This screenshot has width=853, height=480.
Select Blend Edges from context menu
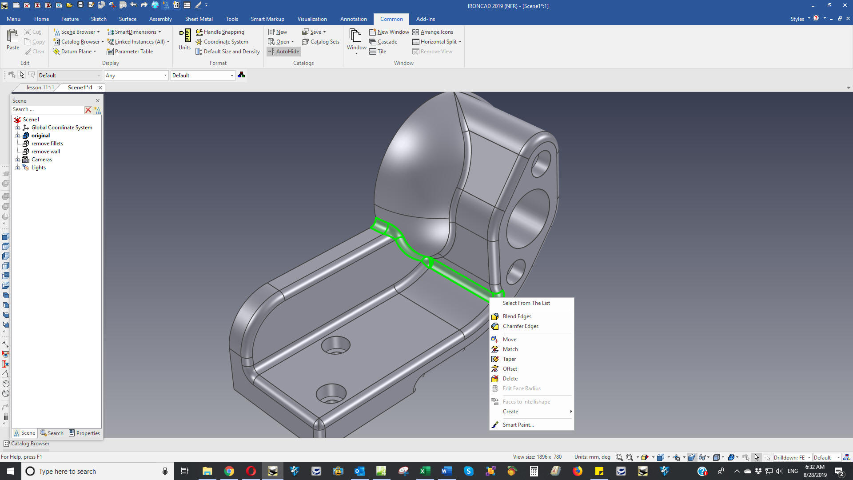pyautogui.click(x=517, y=316)
